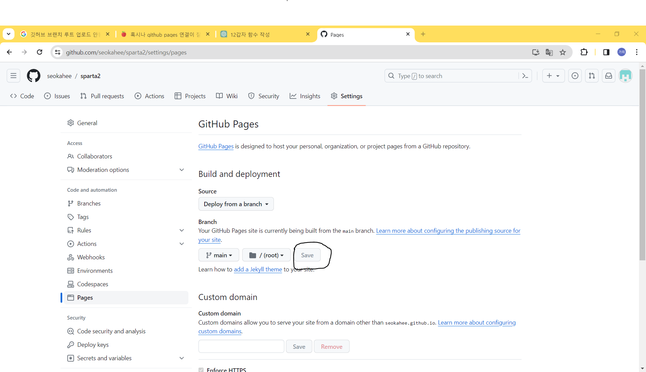646x372 pixels.
Task: Expand the Actions sidebar section
Action: (x=126, y=244)
